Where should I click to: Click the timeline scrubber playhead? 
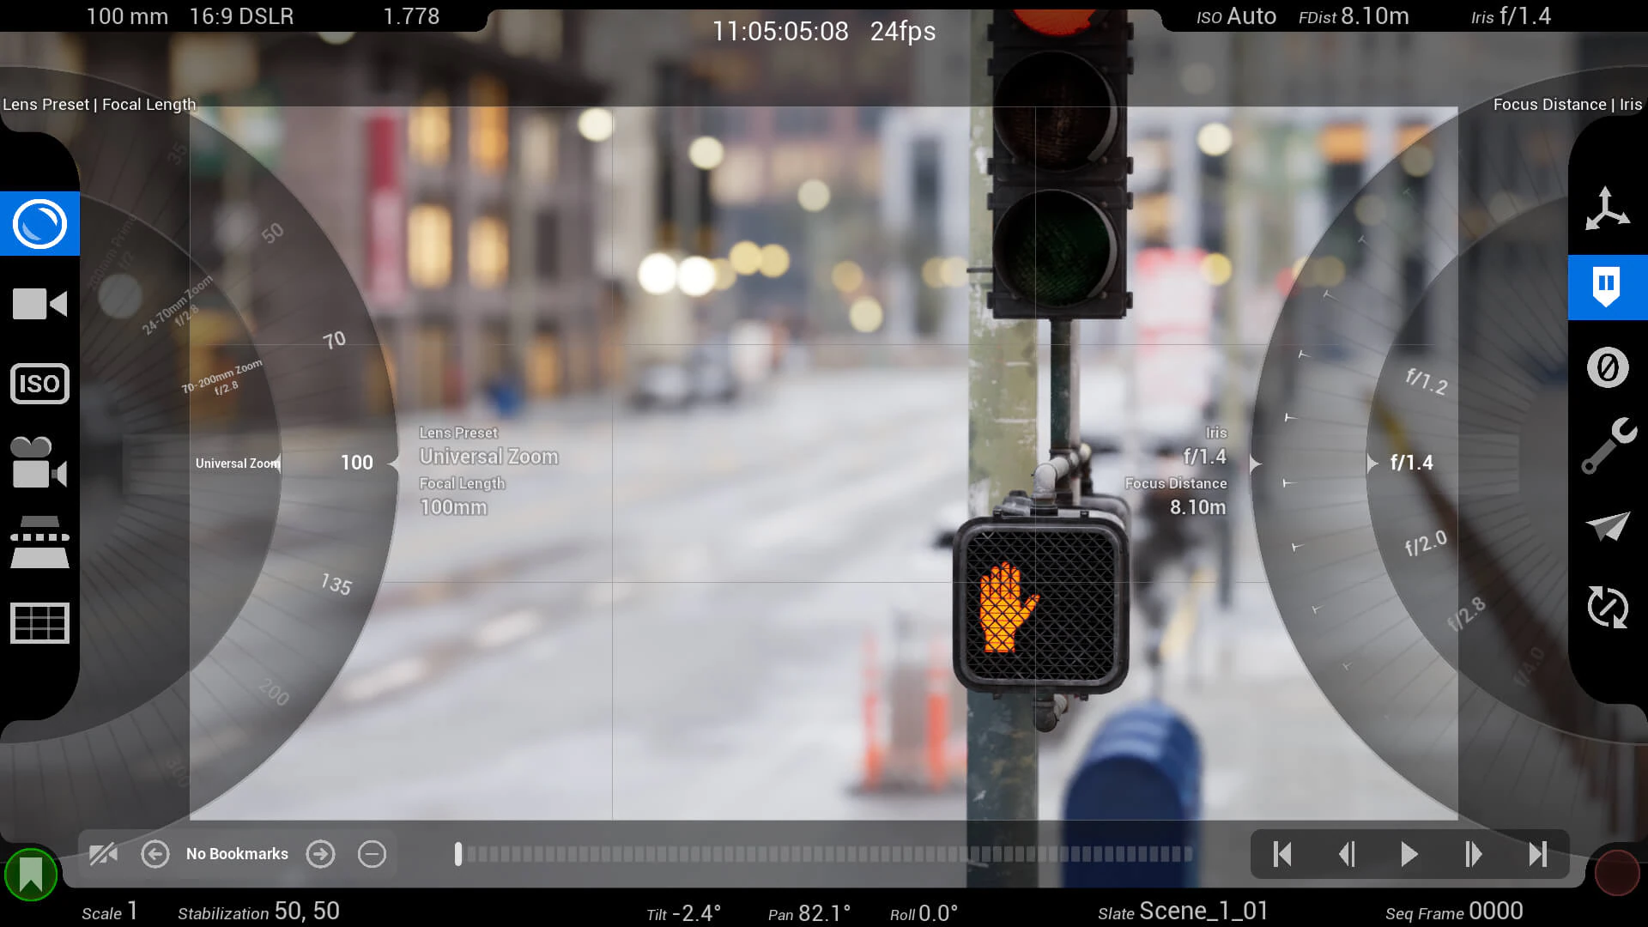coord(458,853)
